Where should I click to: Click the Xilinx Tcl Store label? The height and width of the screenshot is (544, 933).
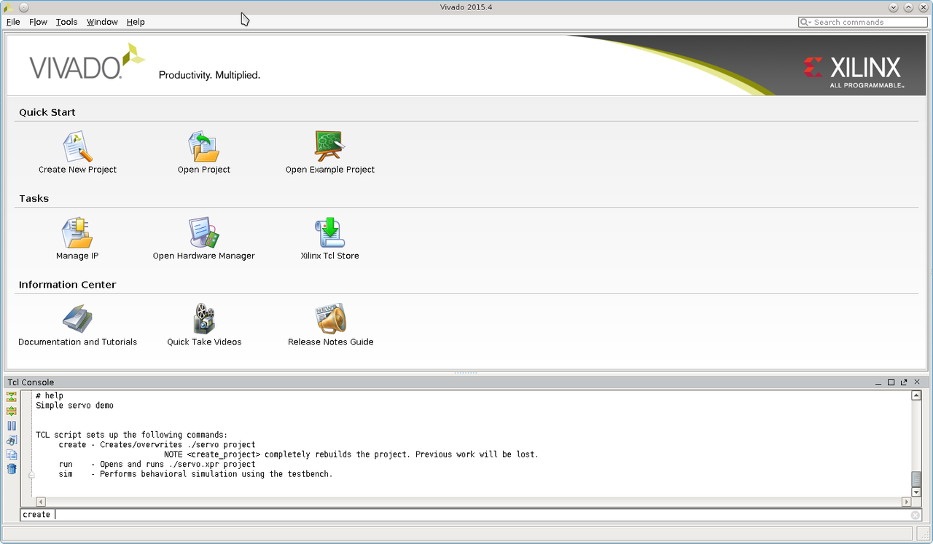click(x=330, y=256)
